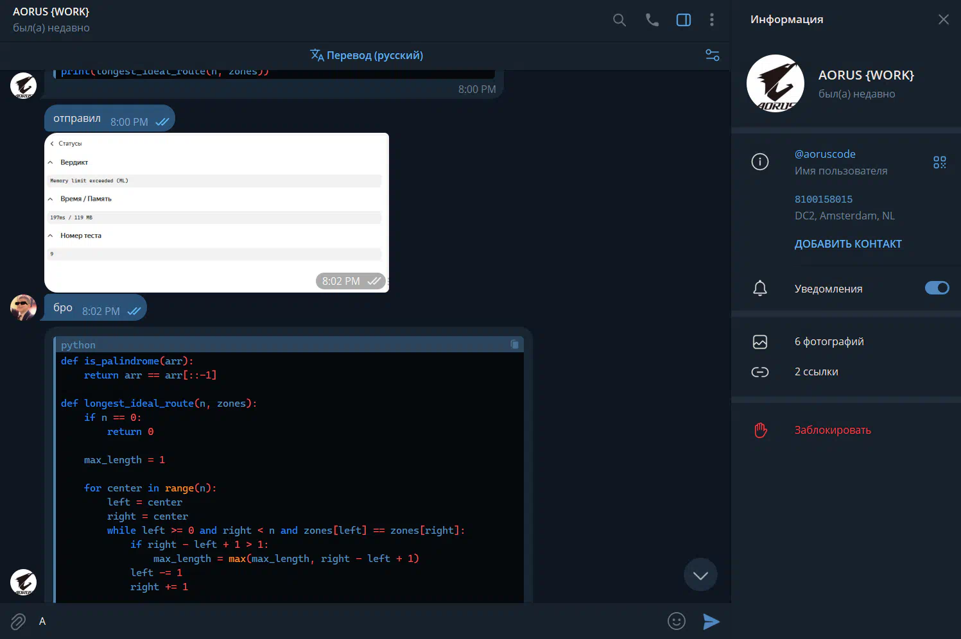961x639 pixels.
Task: Jump to the latest messages arrow
Action: [700, 575]
